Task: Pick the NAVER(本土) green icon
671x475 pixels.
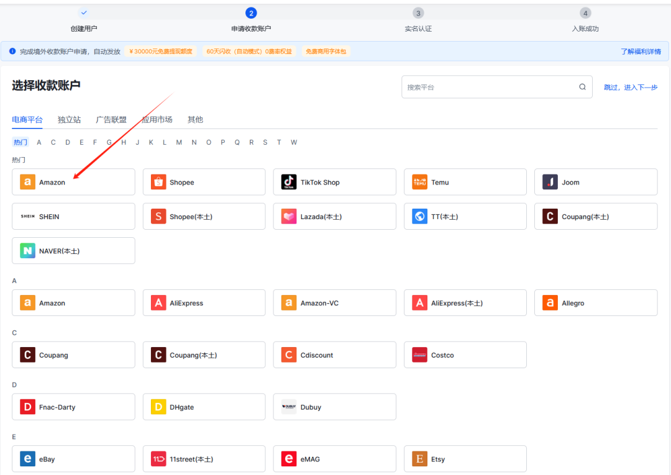Action: [27, 251]
